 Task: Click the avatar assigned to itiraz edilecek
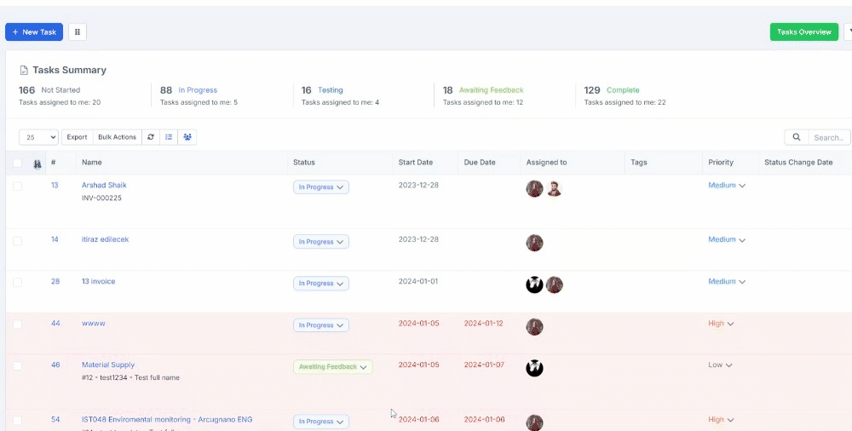coord(535,243)
